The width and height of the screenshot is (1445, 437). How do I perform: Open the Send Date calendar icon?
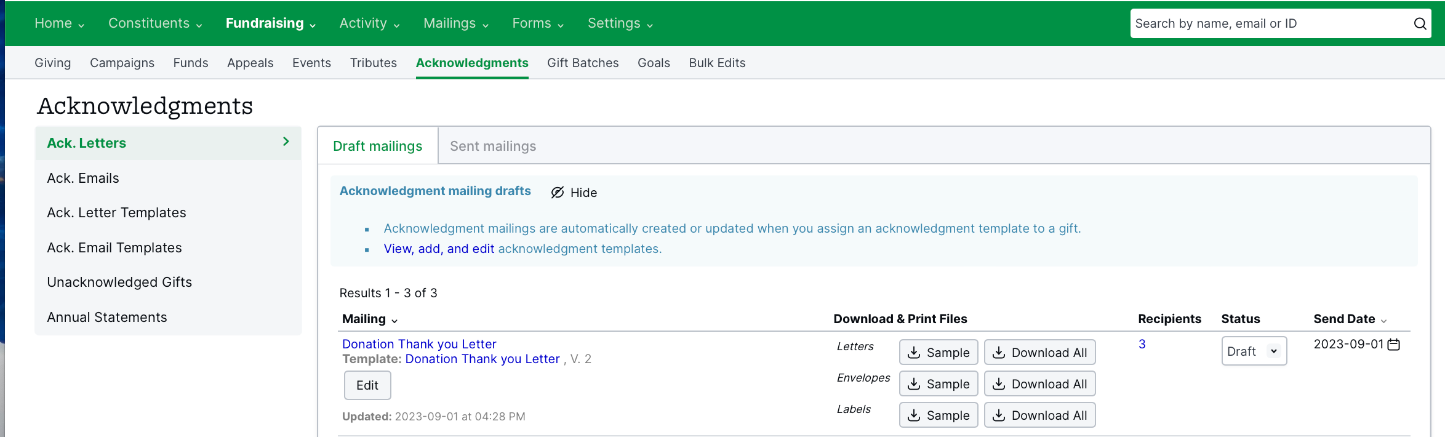coord(1394,345)
